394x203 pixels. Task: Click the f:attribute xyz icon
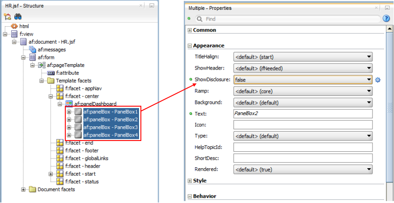51,73
